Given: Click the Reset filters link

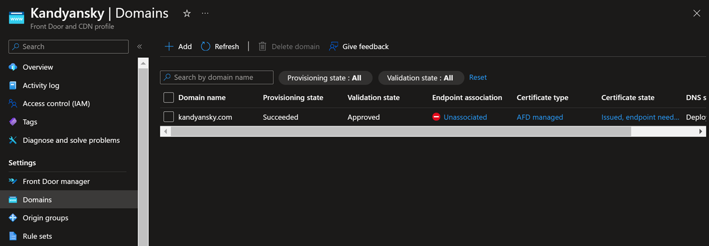Looking at the screenshot, I should 478,78.
